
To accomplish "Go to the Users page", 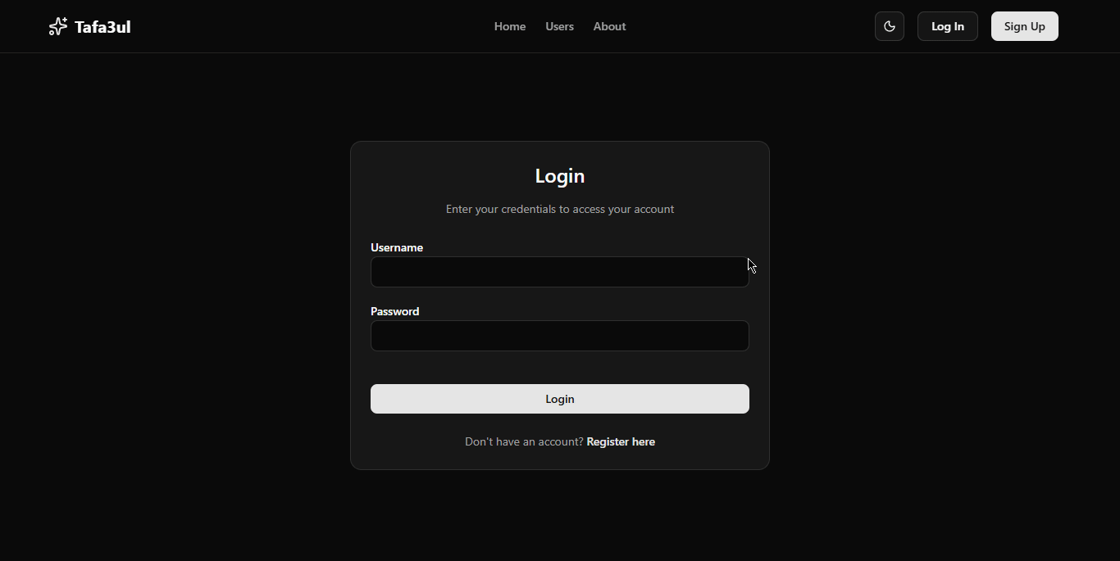I will click(560, 26).
